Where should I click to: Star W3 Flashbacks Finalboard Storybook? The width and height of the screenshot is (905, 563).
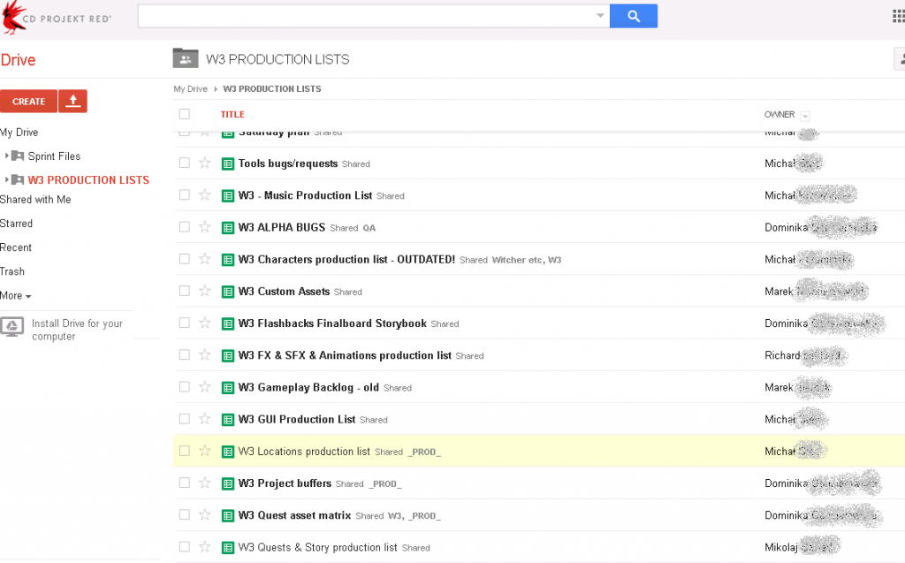(x=204, y=323)
